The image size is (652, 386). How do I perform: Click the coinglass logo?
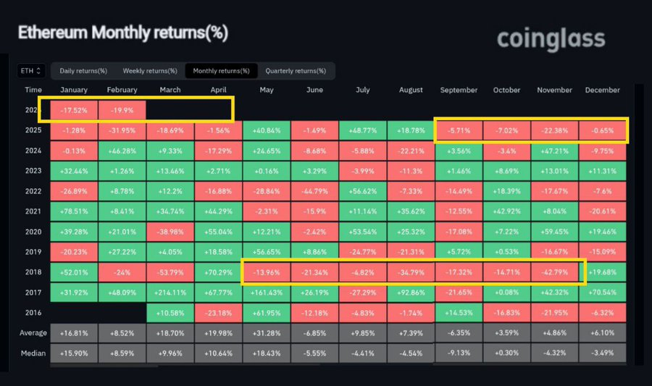[x=551, y=38]
